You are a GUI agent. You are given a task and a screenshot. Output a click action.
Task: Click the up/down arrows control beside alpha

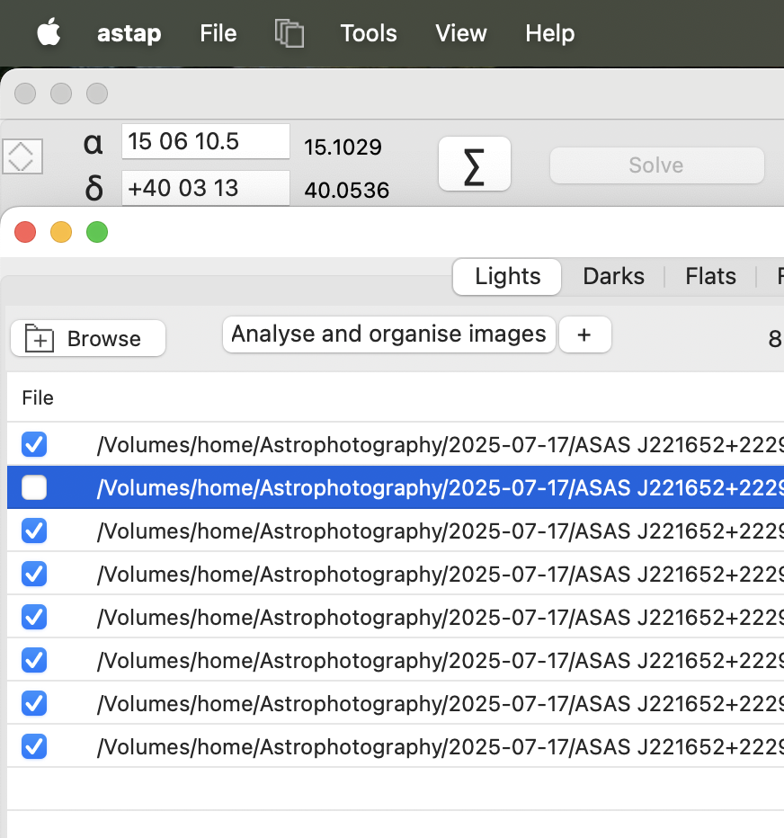[22, 156]
